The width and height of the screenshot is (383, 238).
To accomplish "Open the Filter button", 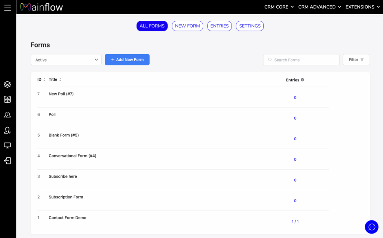I will pyautogui.click(x=356, y=60).
